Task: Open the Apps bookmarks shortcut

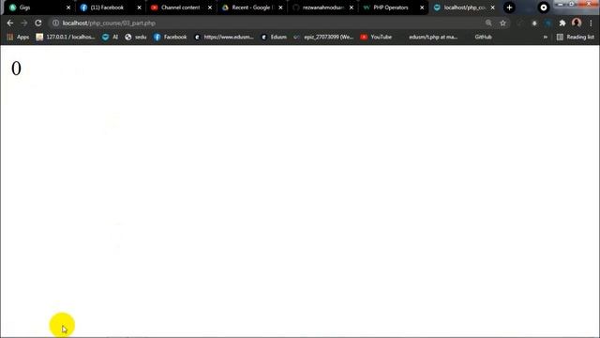Action: pyautogui.click(x=18, y=38)
